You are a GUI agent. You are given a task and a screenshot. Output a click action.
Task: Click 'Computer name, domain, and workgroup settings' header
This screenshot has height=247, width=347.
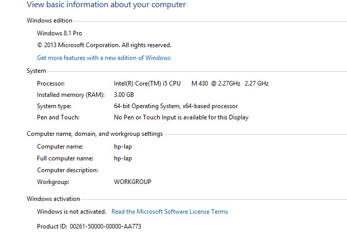click(x=95, y=134)
